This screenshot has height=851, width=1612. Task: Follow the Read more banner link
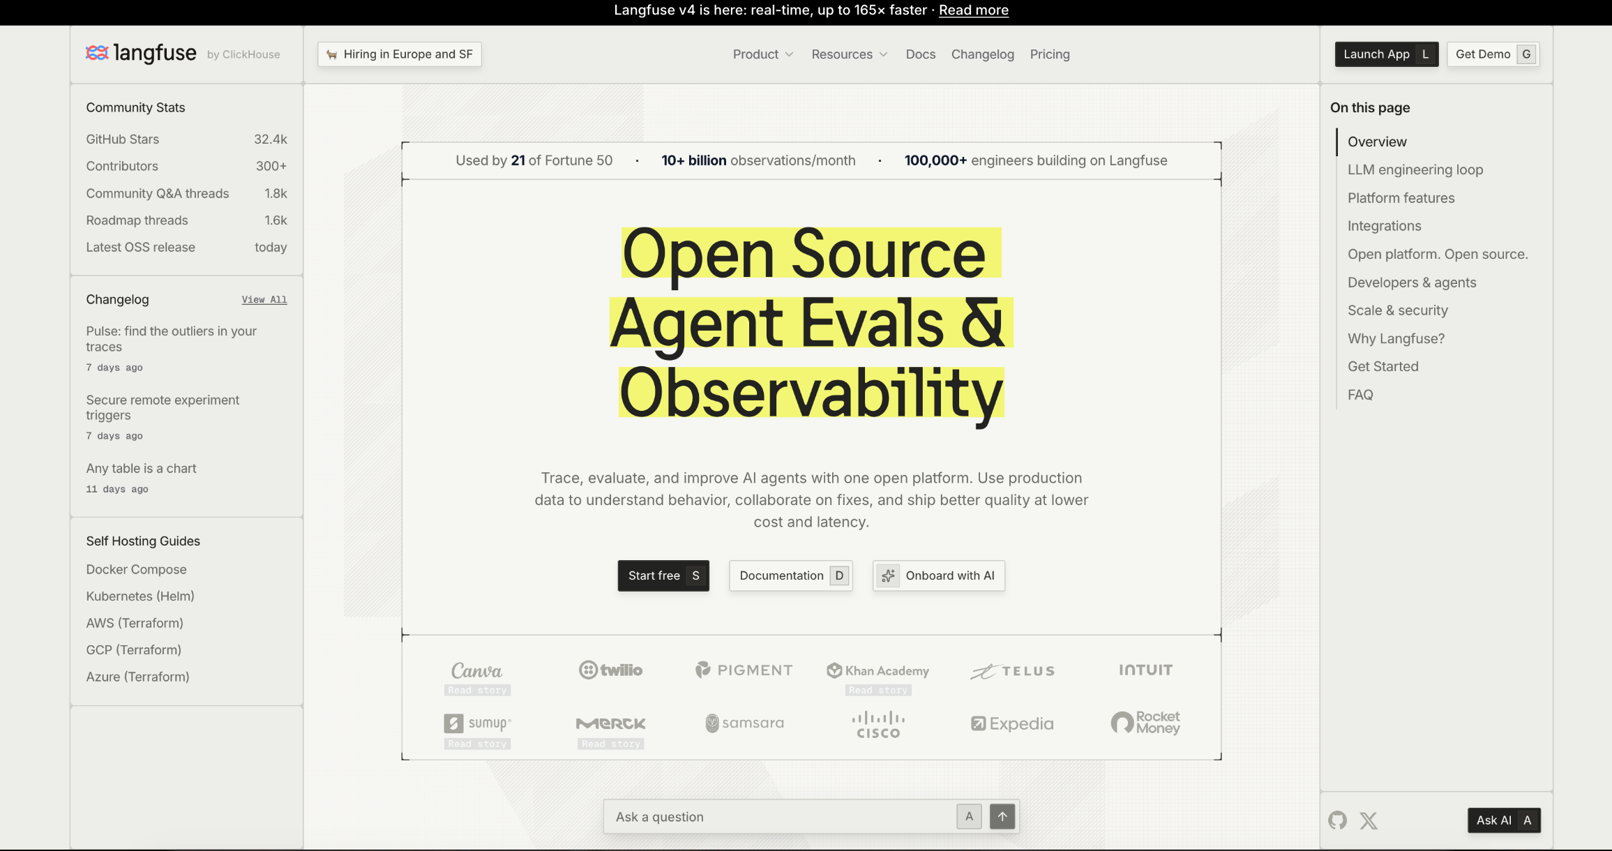click(974, 10)
